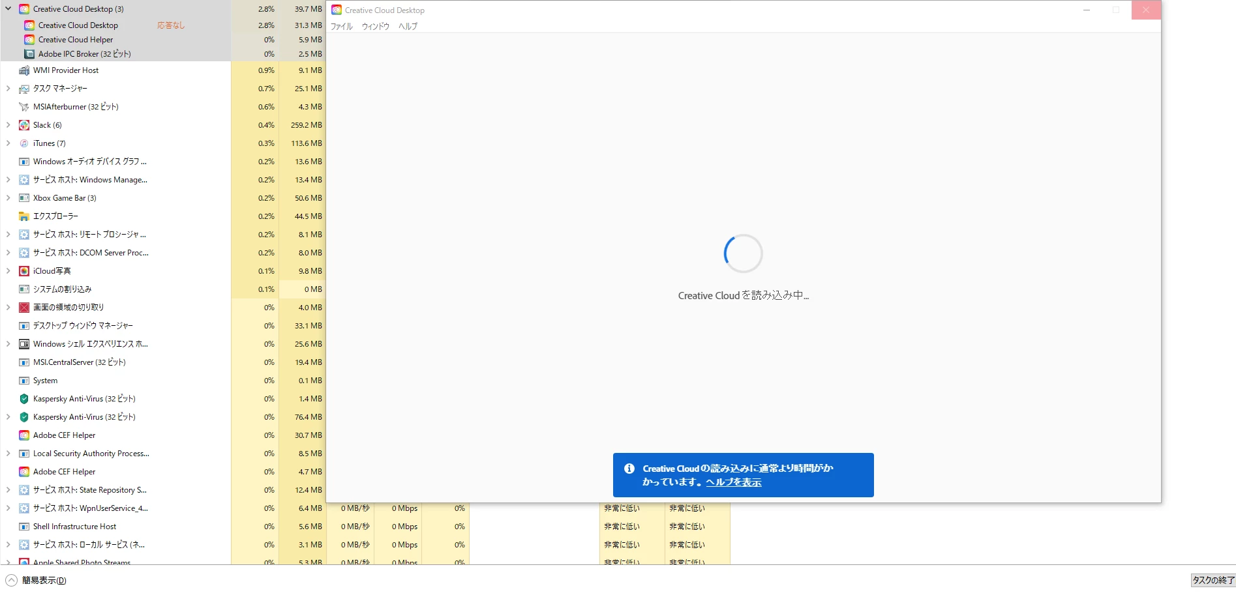
Task: Click the Windows シェル エクスペリエンス icon
Action: (24, 344)
